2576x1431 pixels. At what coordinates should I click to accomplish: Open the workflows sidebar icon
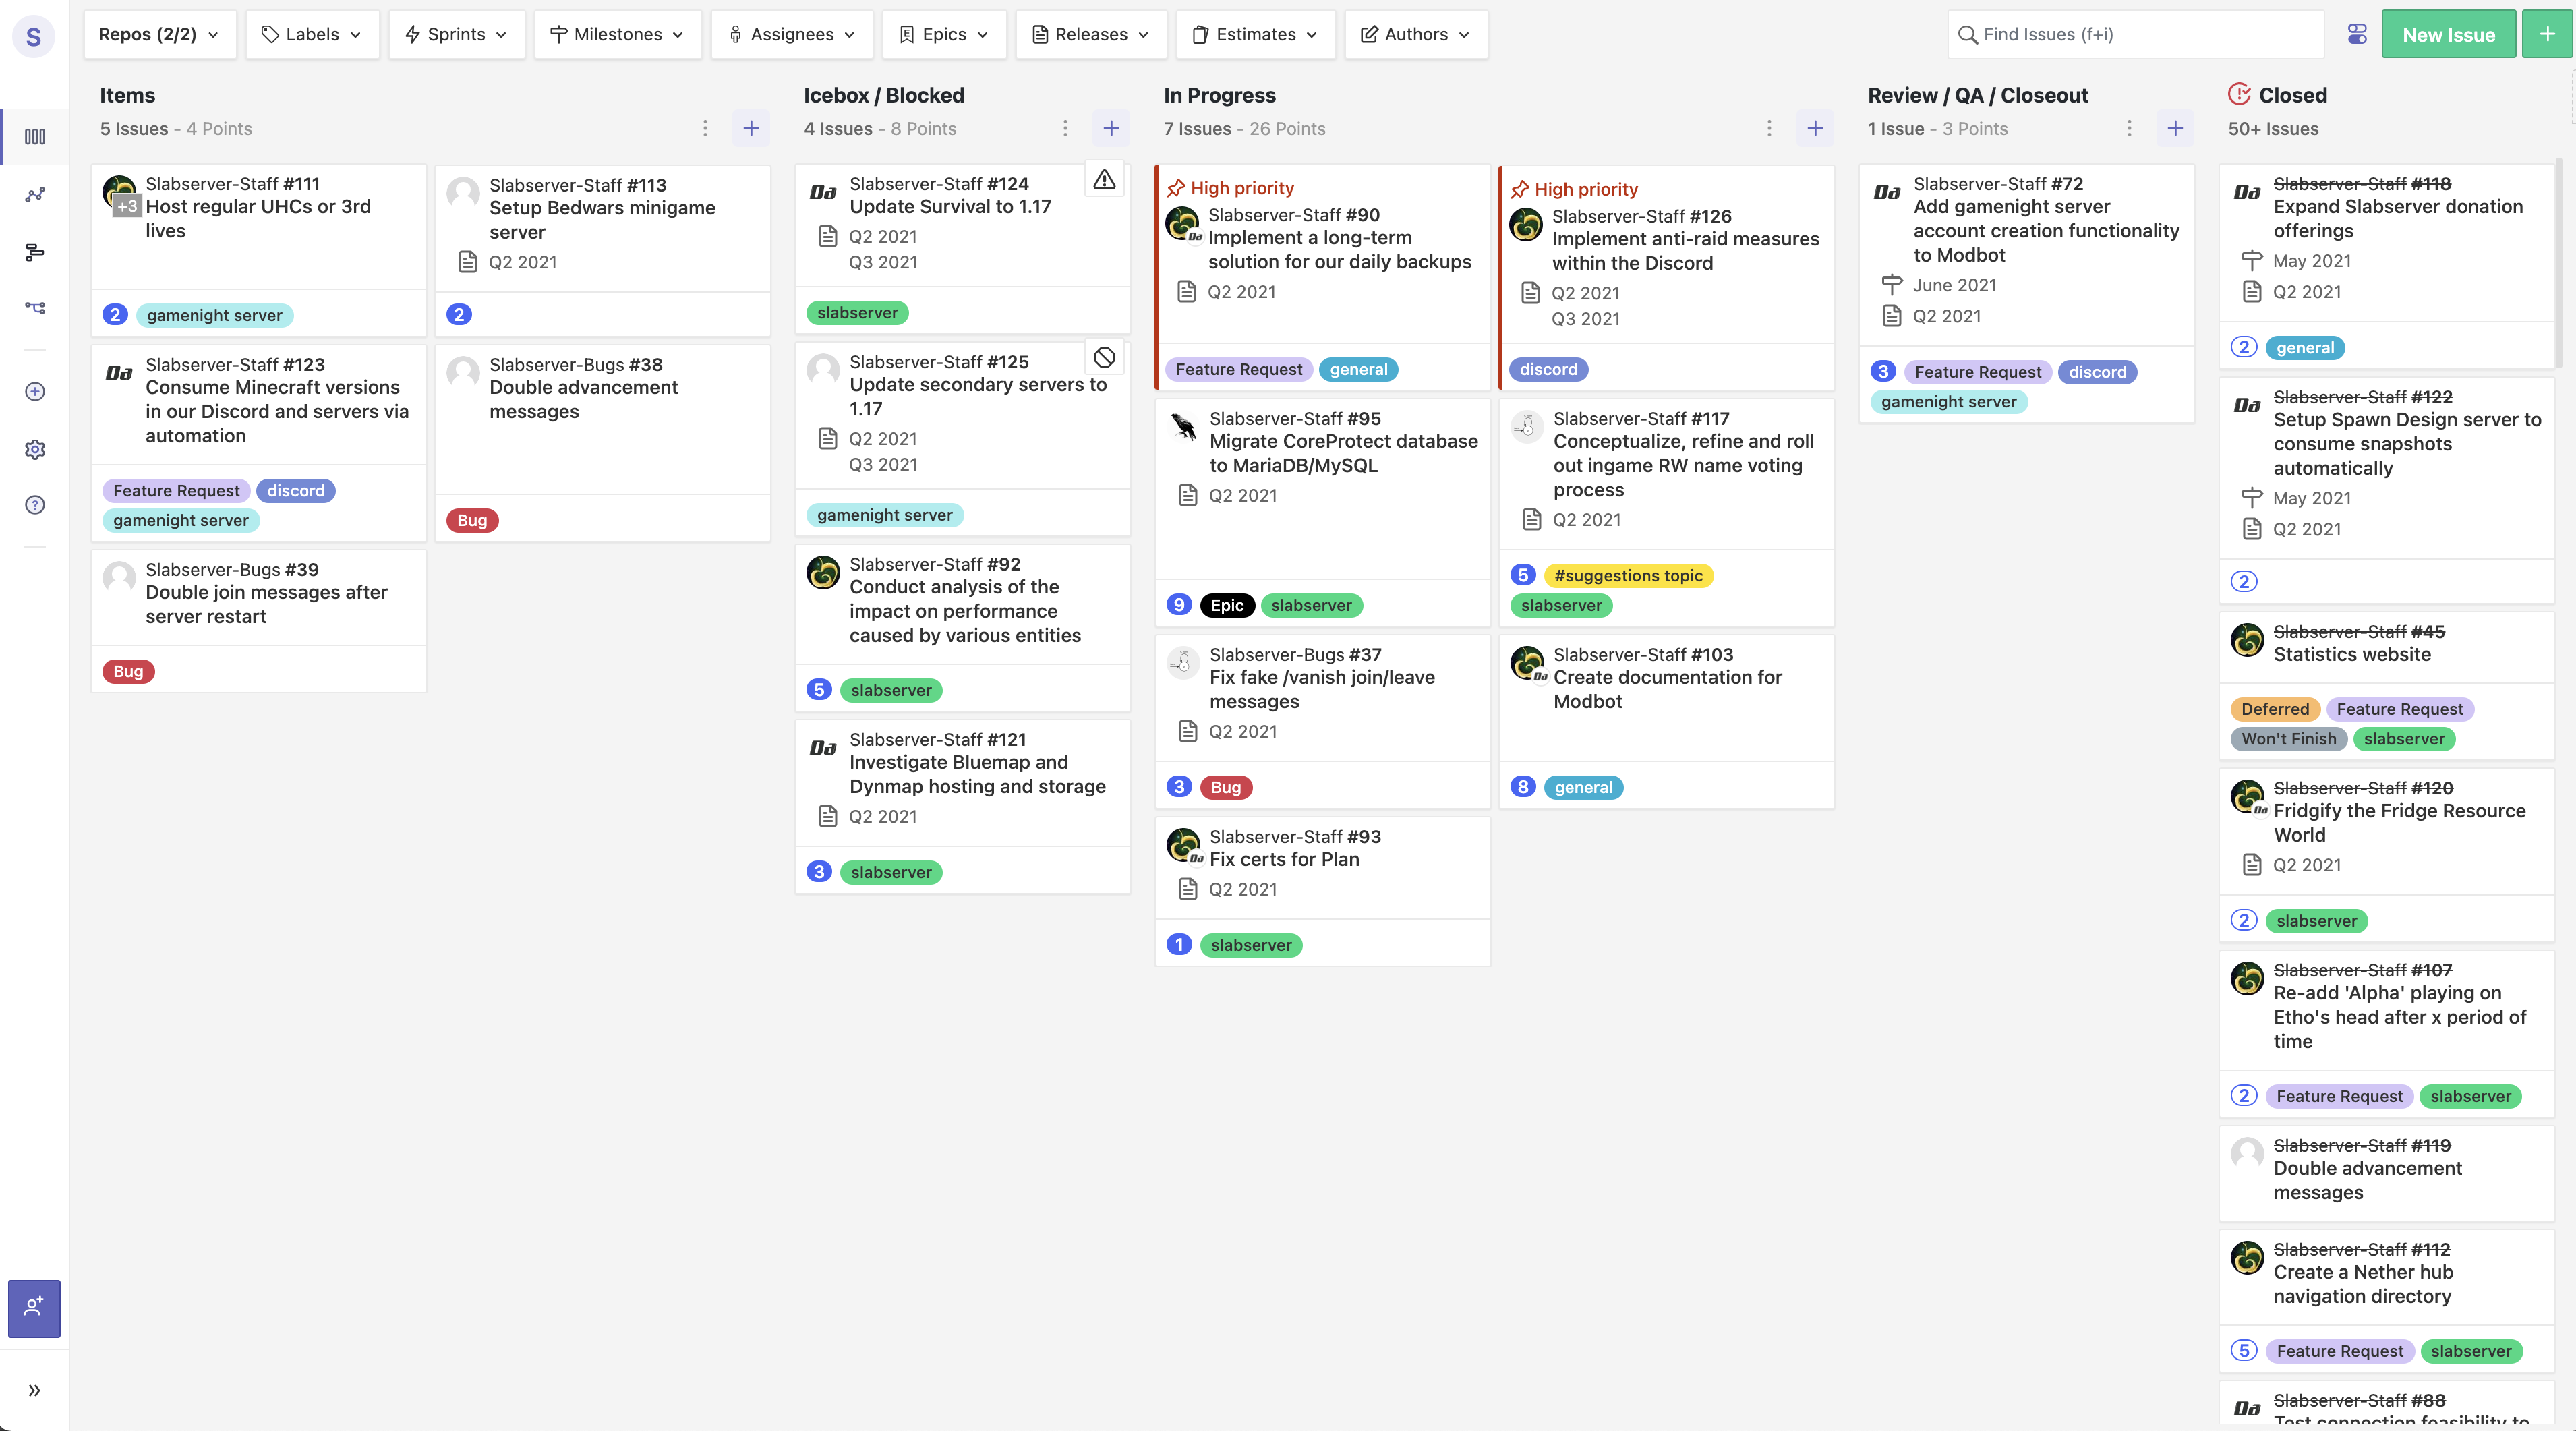[x=35, y=308]
